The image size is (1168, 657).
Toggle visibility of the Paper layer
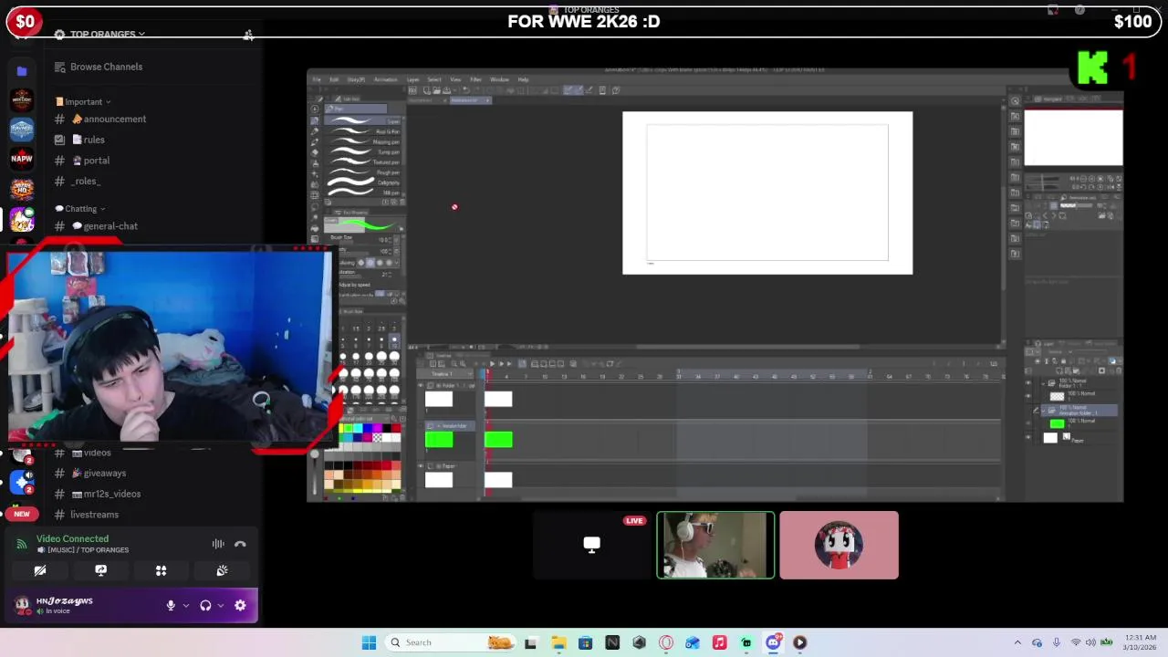(x=1029, y=439)
